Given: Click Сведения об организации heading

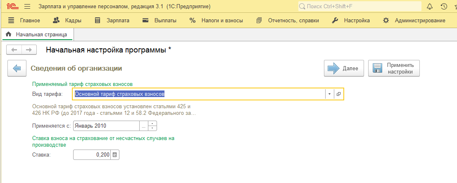Looking at the screenshot, I should coord(76,69).
